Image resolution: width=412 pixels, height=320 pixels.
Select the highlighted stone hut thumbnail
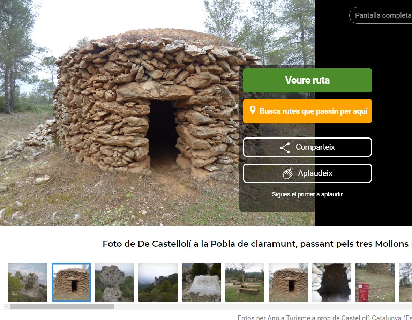point(71,282)
